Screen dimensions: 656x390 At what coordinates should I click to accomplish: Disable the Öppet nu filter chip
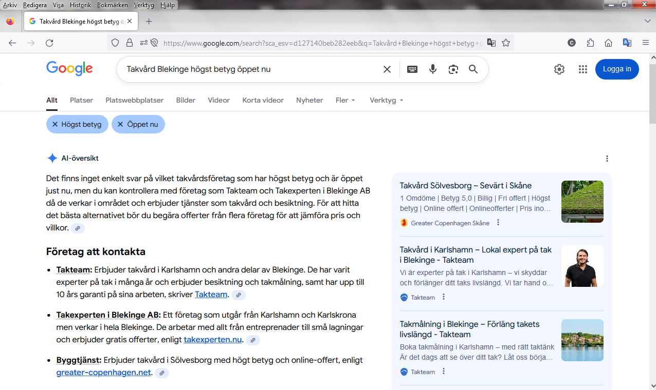tap(138, 124)
